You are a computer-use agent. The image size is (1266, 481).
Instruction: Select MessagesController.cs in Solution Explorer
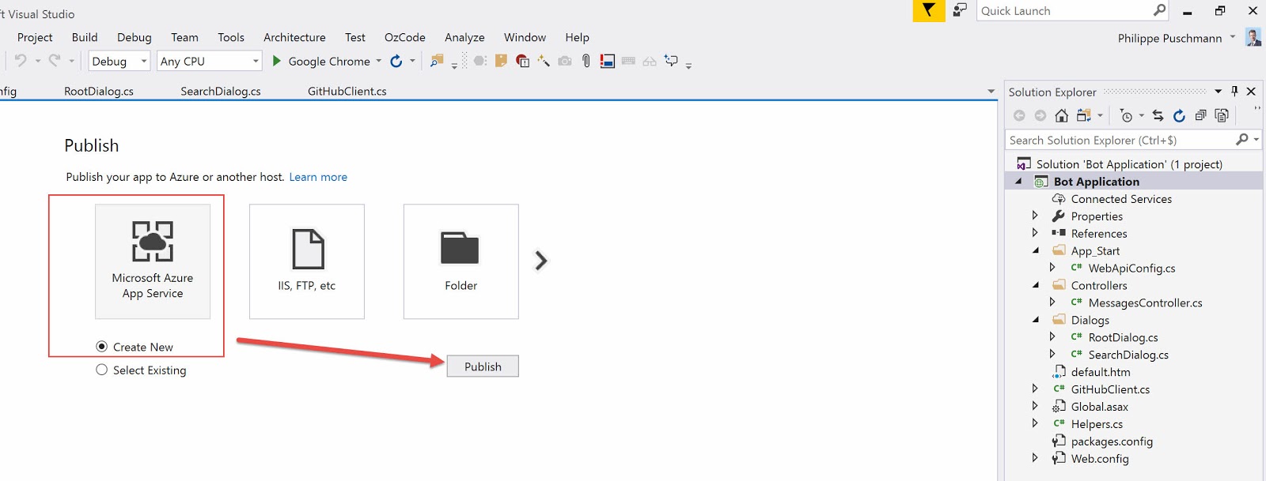pyautogui.click(x=1145, y=303)
